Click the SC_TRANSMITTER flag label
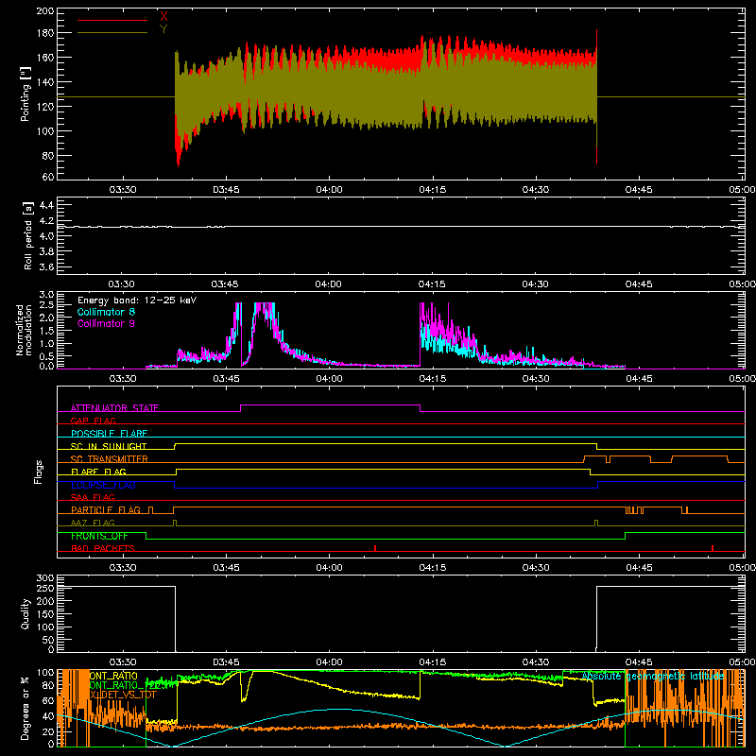The width and height of the screenshot is (756, 756). click(x=110, y=459)
